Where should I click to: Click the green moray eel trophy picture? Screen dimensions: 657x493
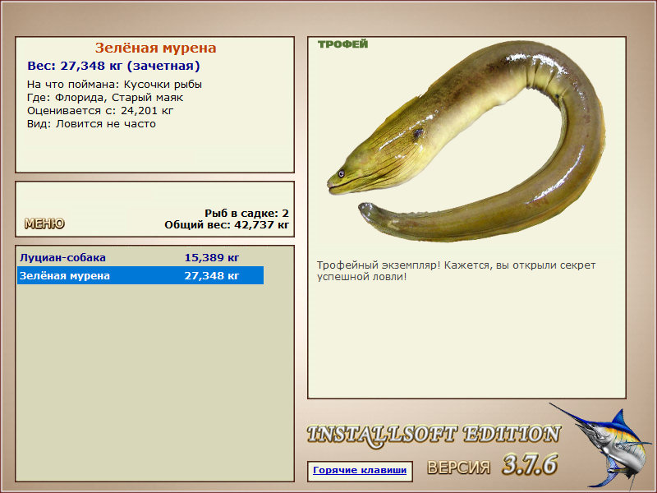coord(466,141)
